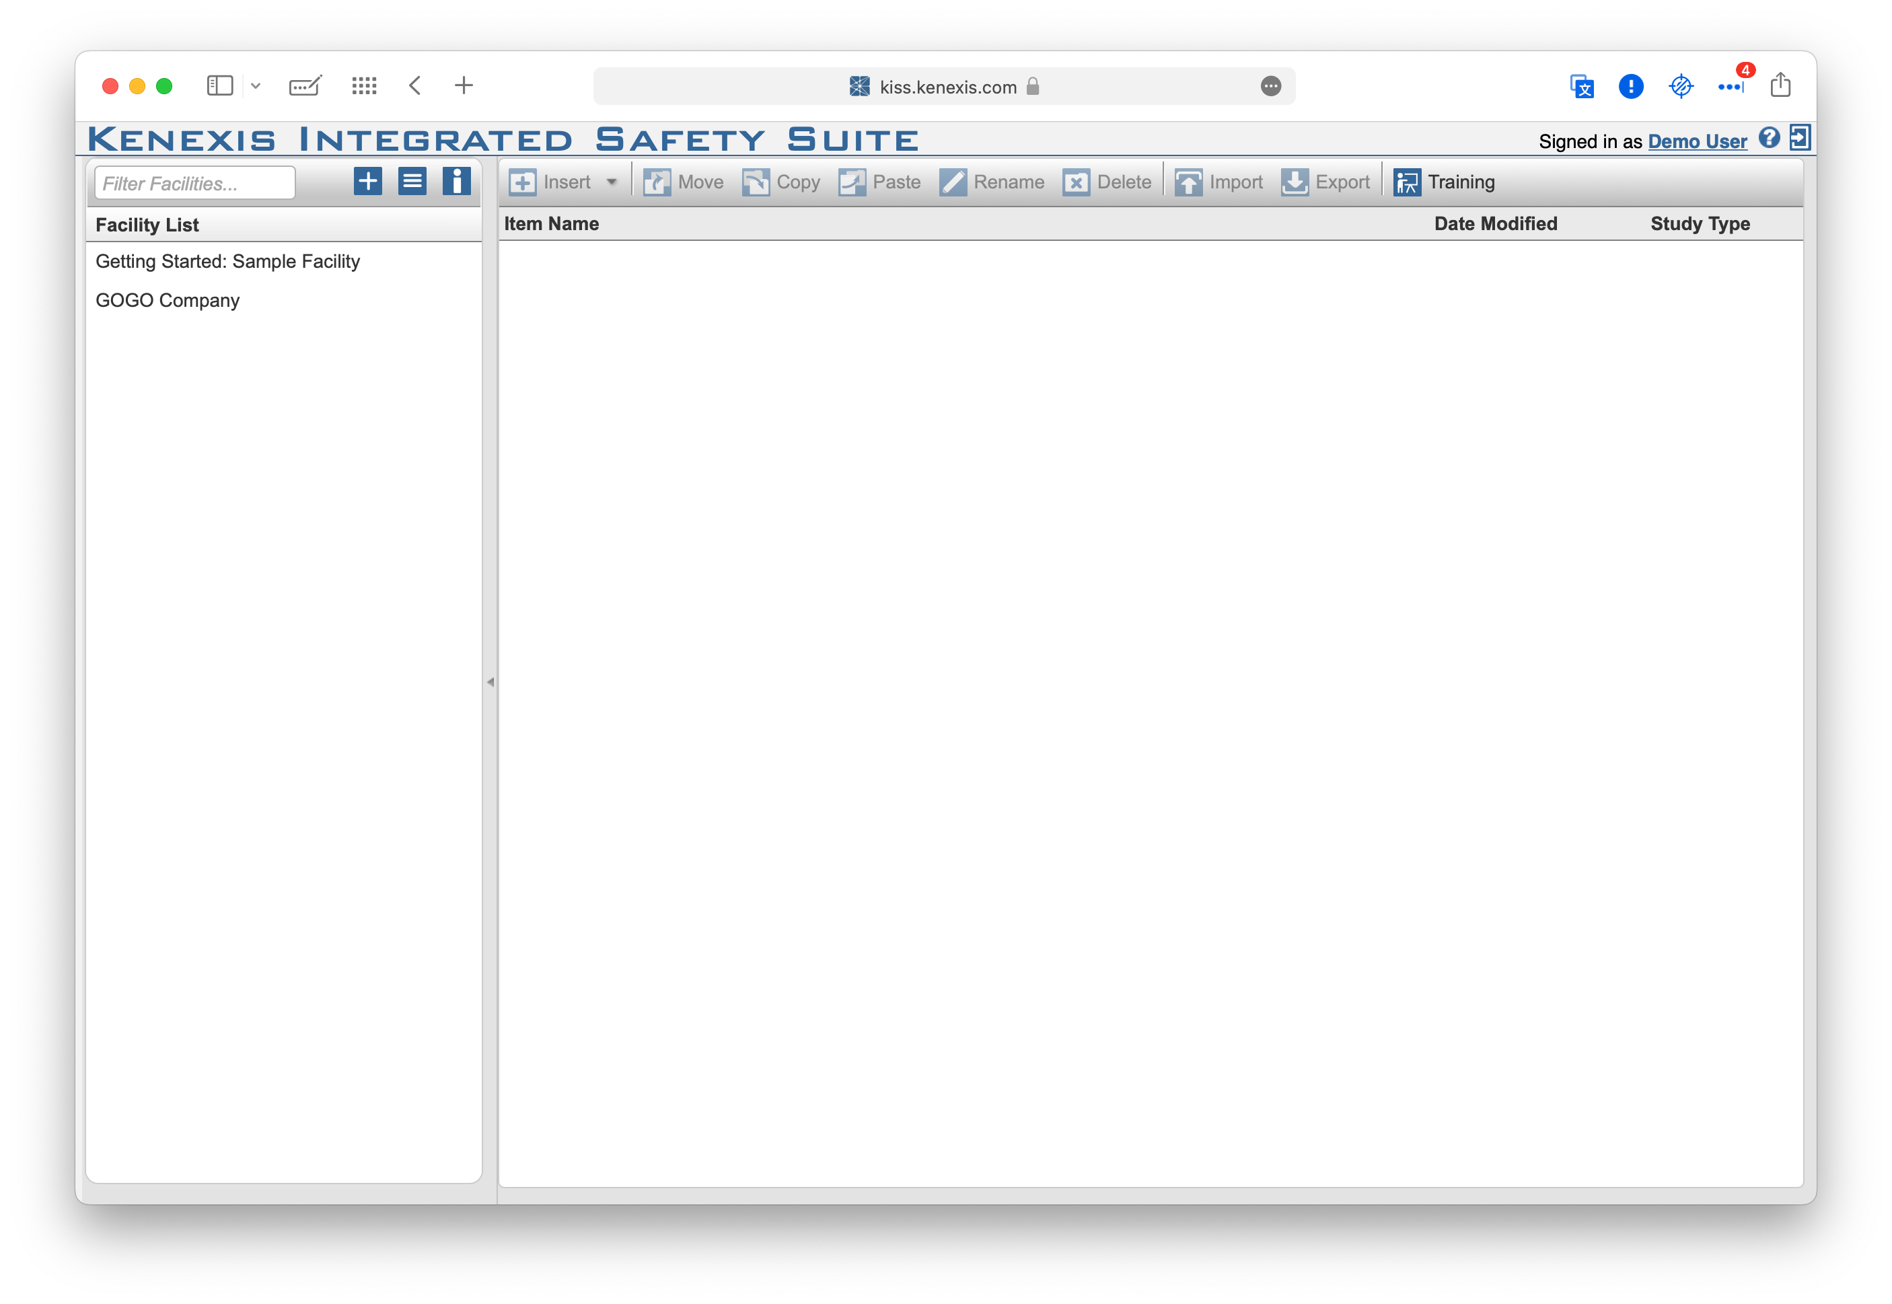Expand the Insert dropdown arrow

click(x=611, y=182)
